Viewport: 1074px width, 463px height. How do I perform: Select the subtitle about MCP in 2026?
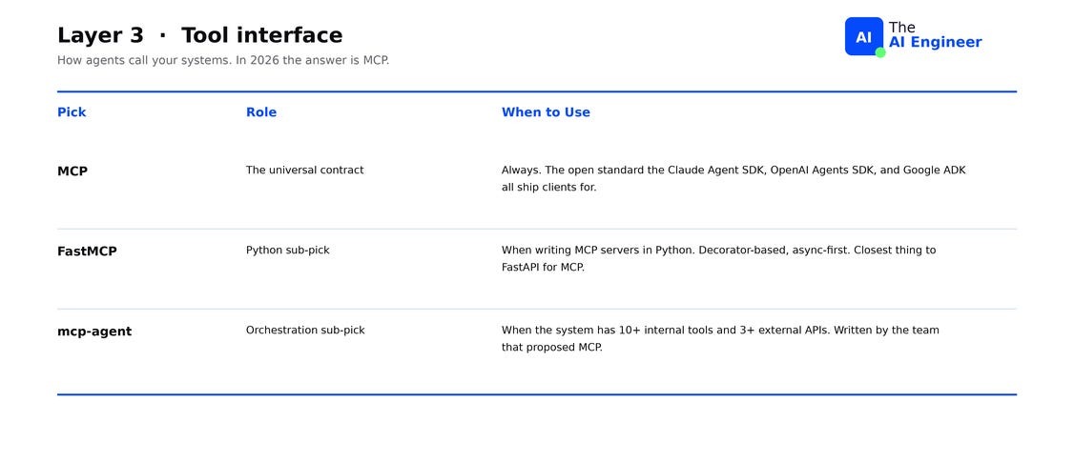click(x=223, y=60)
